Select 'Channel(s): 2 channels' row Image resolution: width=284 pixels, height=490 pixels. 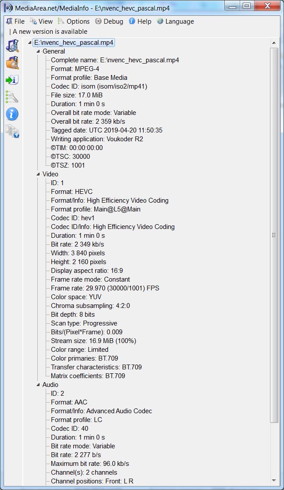click(84, 472)
